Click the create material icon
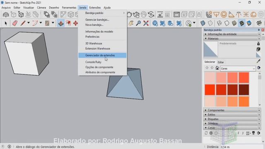This screenshot has height=149, width=265. pyautogui.click(x=258, y=49)
